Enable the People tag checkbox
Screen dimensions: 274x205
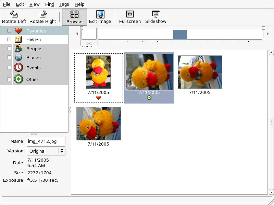[9, 49]
